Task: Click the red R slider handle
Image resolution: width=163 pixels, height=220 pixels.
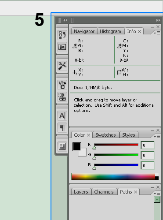Action: pos(94,148)
